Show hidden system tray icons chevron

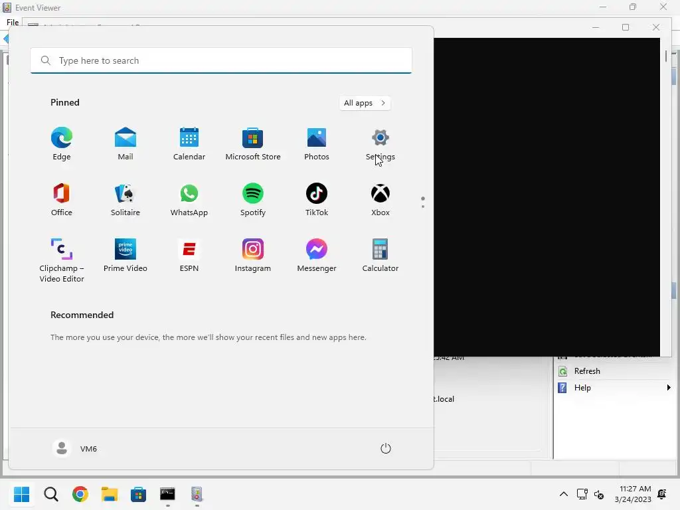point(563,494)
